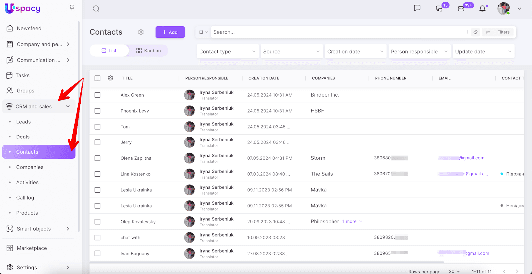
Task: Click the pin sidebar icon
Action: click(72, 8)
